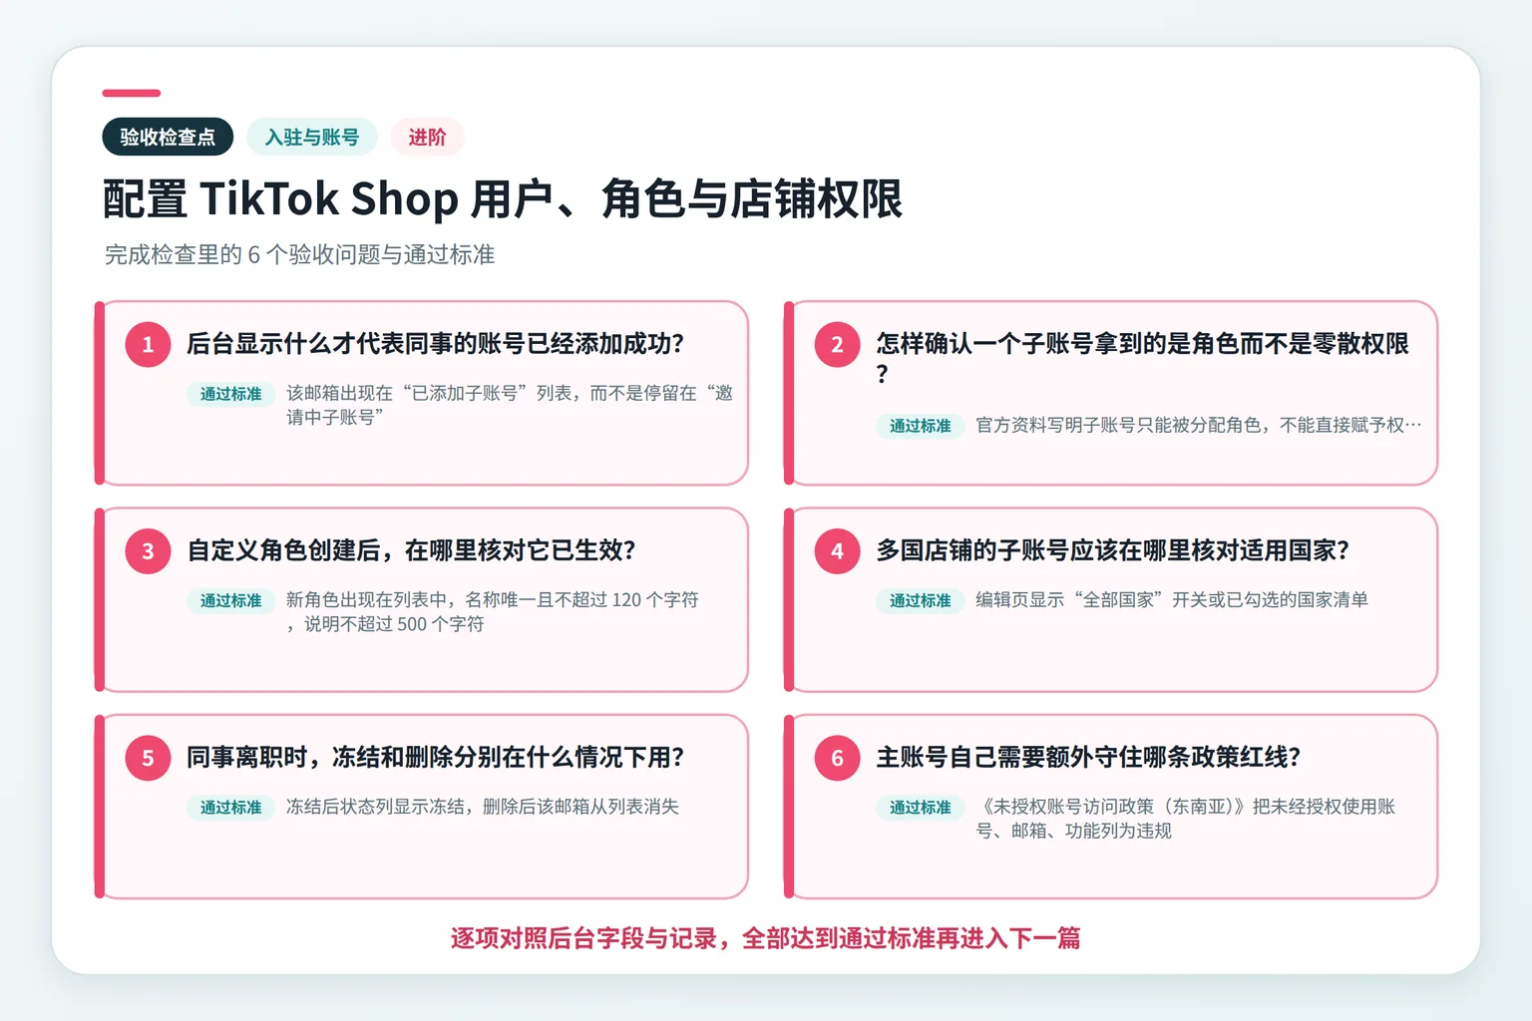The width and height of the screenshot is (1532, 1021).
Task: Click question 多国店铺的子账号应该在哪里核对适用国家?
Action: (1112, 550)
